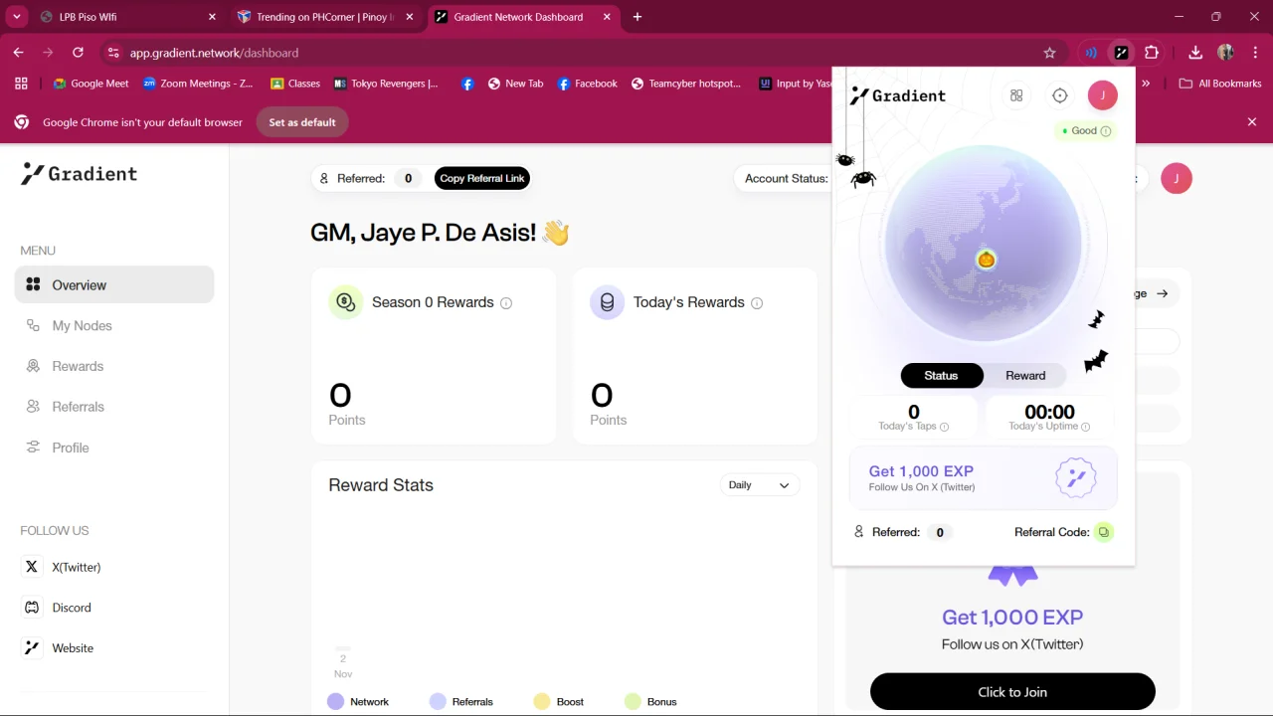Open the Chrome three-dot menu

(x=1256, y=53)
